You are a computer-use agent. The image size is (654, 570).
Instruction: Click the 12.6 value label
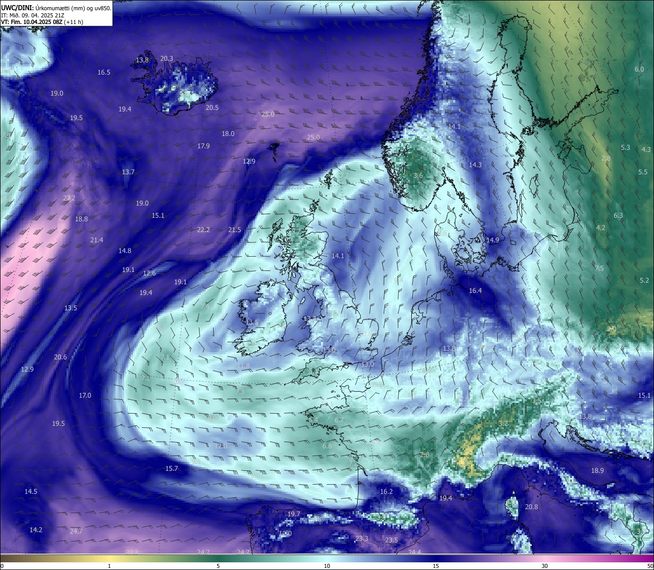[x=149, y=273]
